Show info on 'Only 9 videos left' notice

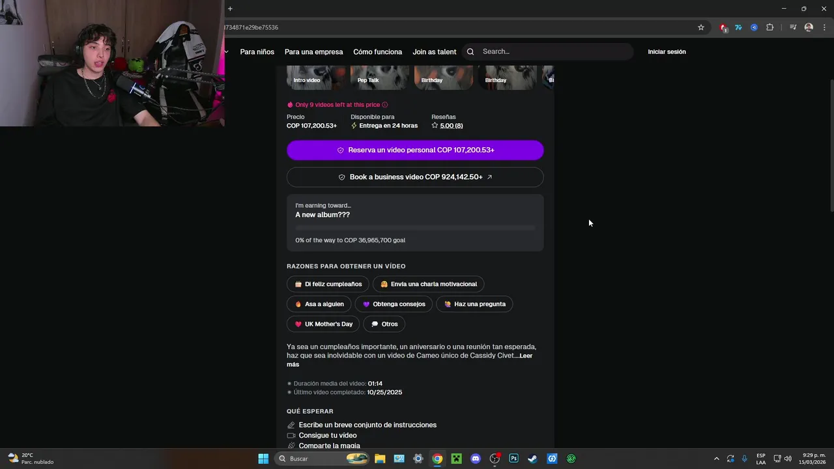click(384, 104)
